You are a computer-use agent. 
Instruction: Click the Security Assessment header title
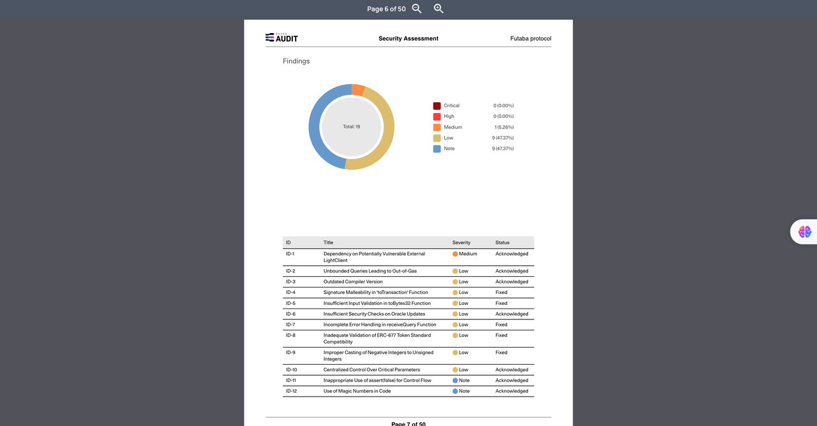coord(408,38)
